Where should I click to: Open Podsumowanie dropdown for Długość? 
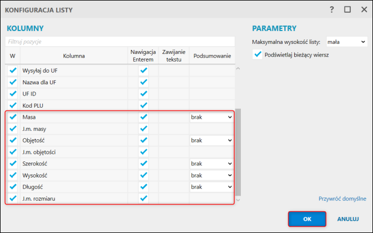pyautogui.click(x=211, y=187)
